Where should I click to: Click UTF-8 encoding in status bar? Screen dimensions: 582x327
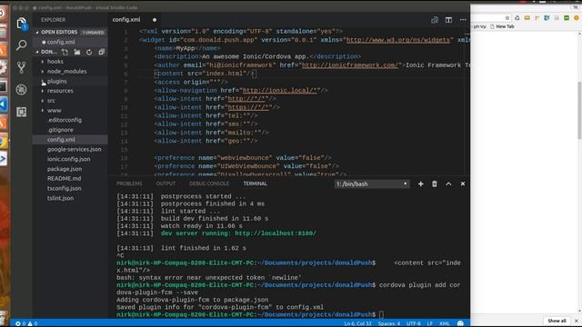click(414, 323)
